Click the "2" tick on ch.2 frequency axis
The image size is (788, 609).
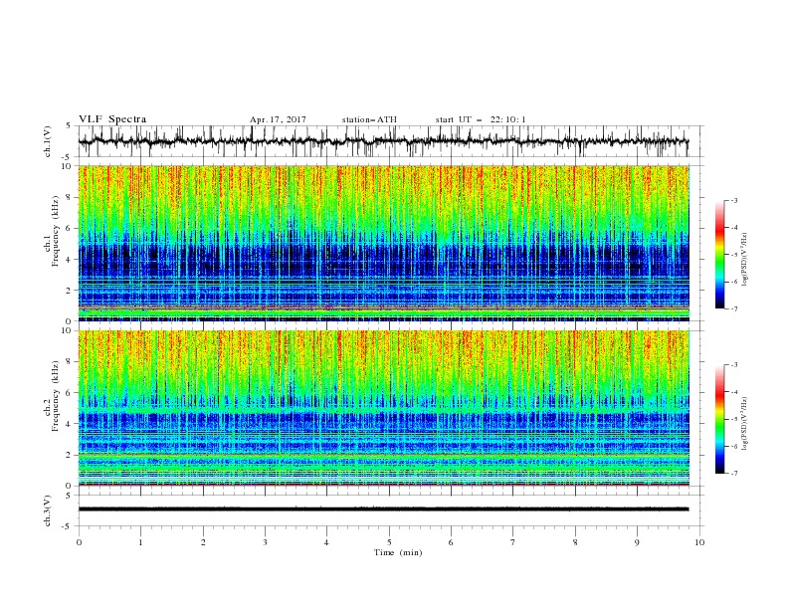pyautogui.click(x=70, y=455)
